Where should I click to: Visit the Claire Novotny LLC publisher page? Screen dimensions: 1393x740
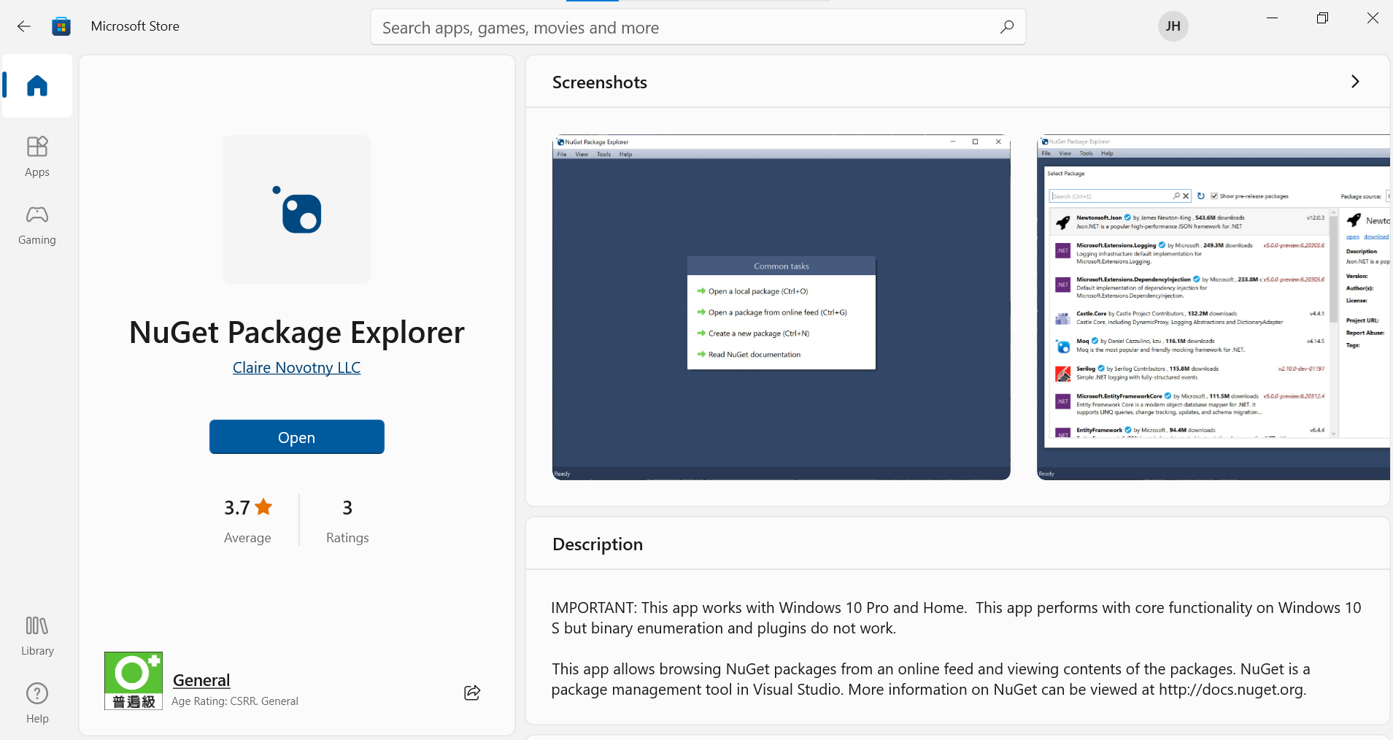point(296,367)
